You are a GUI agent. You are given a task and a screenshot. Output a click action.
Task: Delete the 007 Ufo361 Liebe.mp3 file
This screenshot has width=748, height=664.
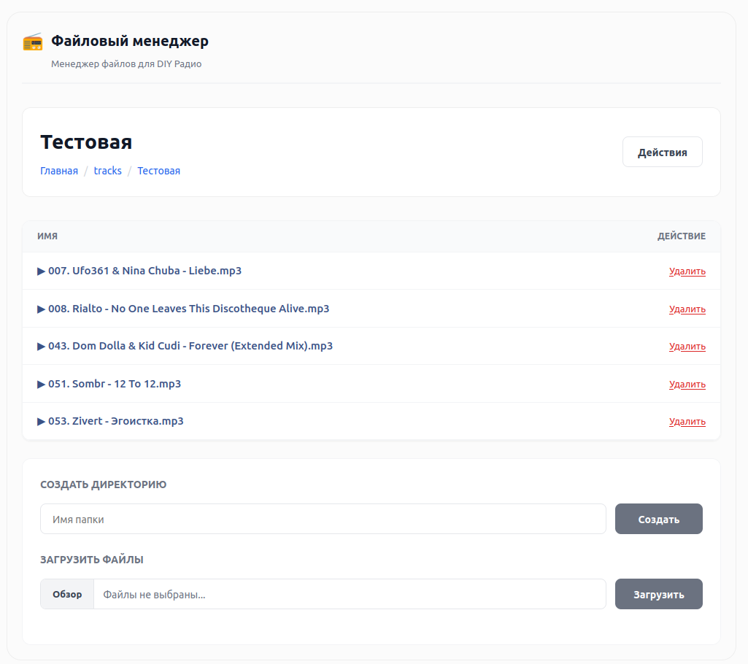pyautogui.click(x=687, y=271)
